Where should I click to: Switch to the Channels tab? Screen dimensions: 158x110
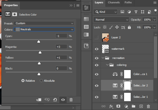tap(114, 2)
